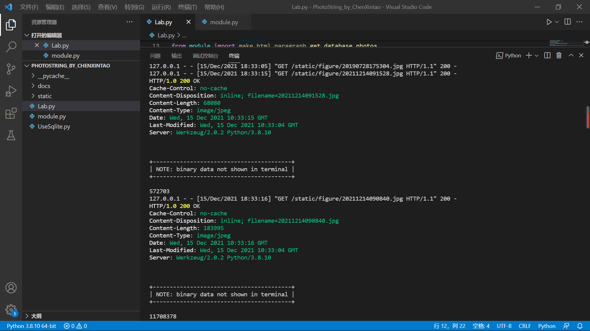
Task: Open the Manage gear settings icon
Action: coord(11,310)
